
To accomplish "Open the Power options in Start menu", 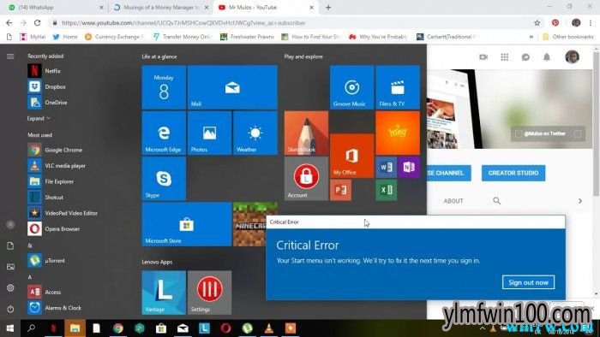I will click(10, 309).
